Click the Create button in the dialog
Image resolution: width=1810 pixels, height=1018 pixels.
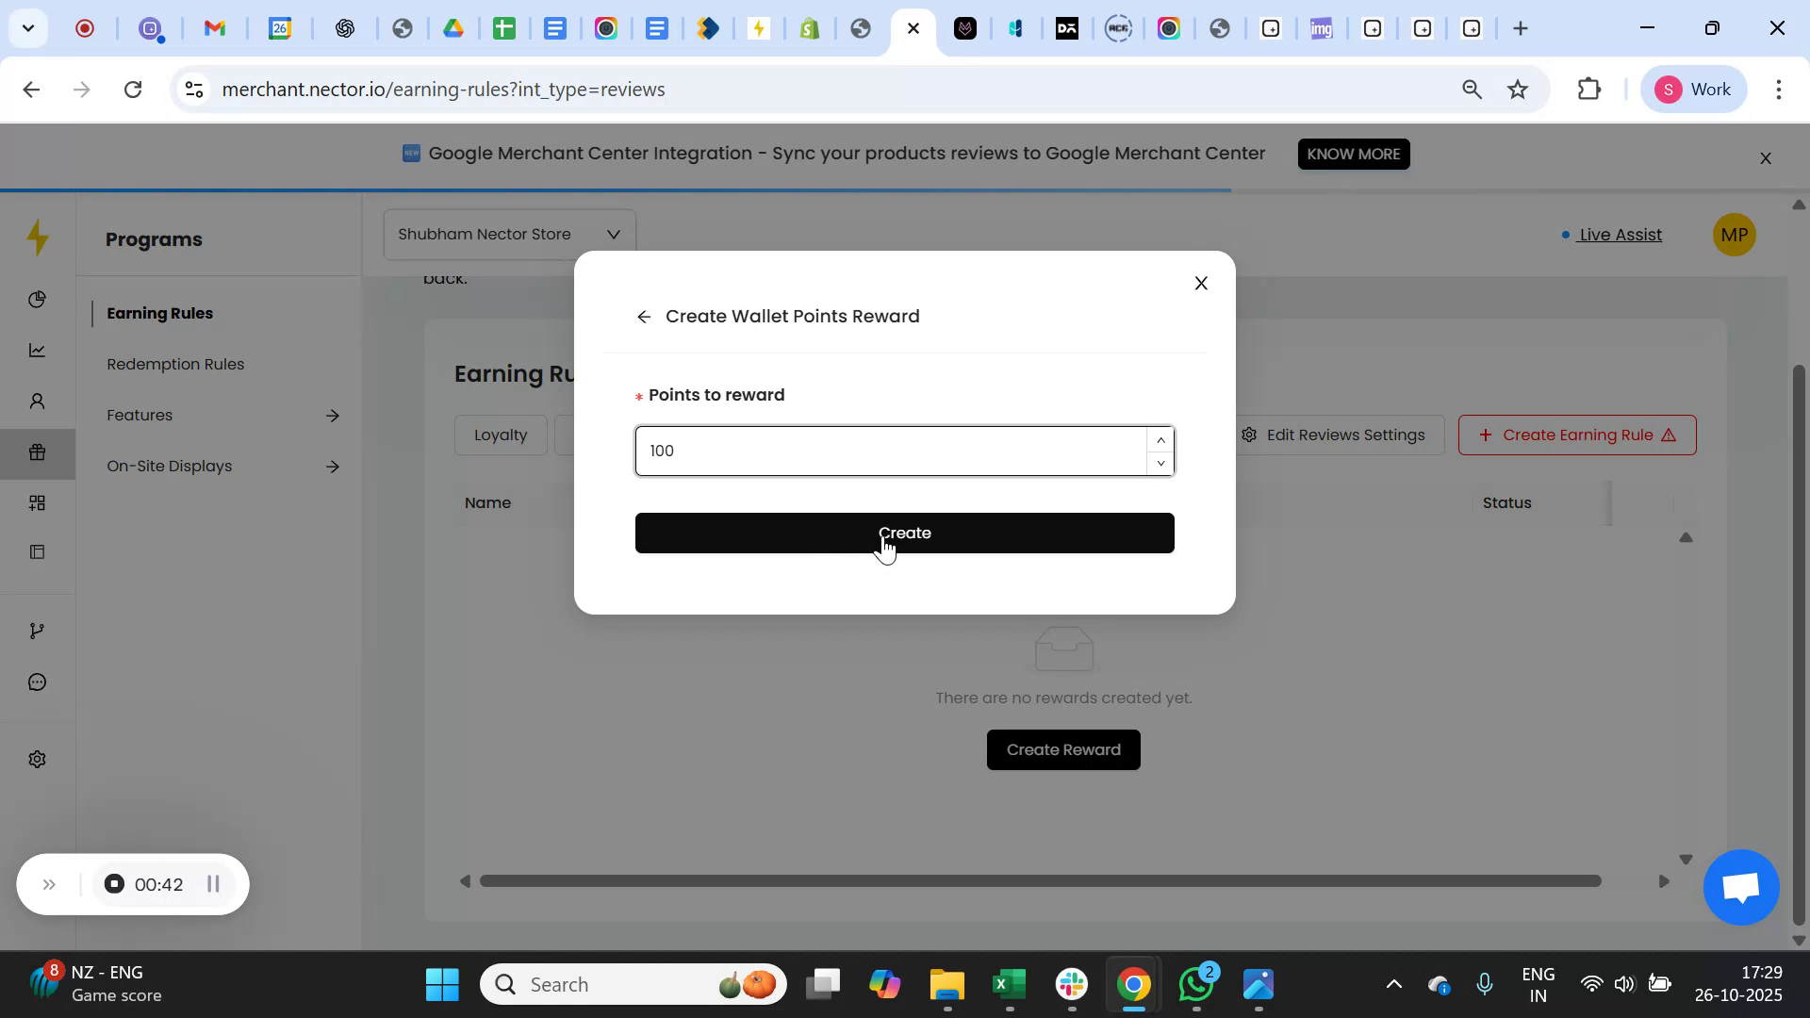(904, 533)
